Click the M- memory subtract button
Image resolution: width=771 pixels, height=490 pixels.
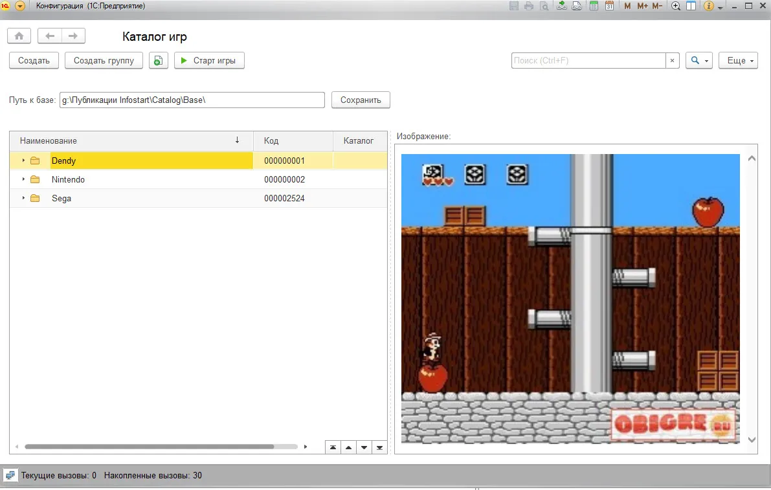click(658, 6)
